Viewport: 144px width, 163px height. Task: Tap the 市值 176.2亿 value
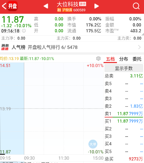pyautogui.click(x=93, y=25)
